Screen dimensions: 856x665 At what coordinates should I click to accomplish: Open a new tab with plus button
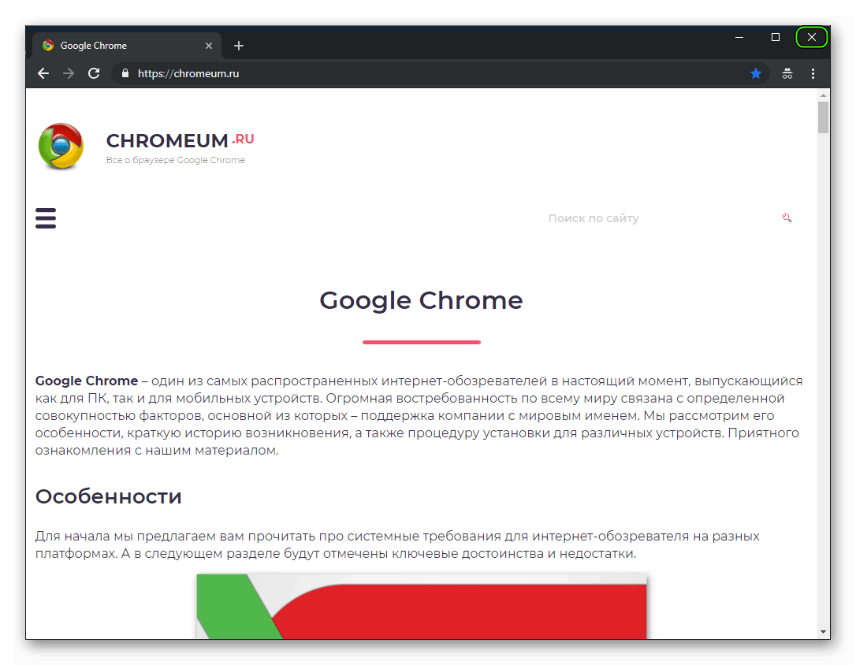coord(239,46)
